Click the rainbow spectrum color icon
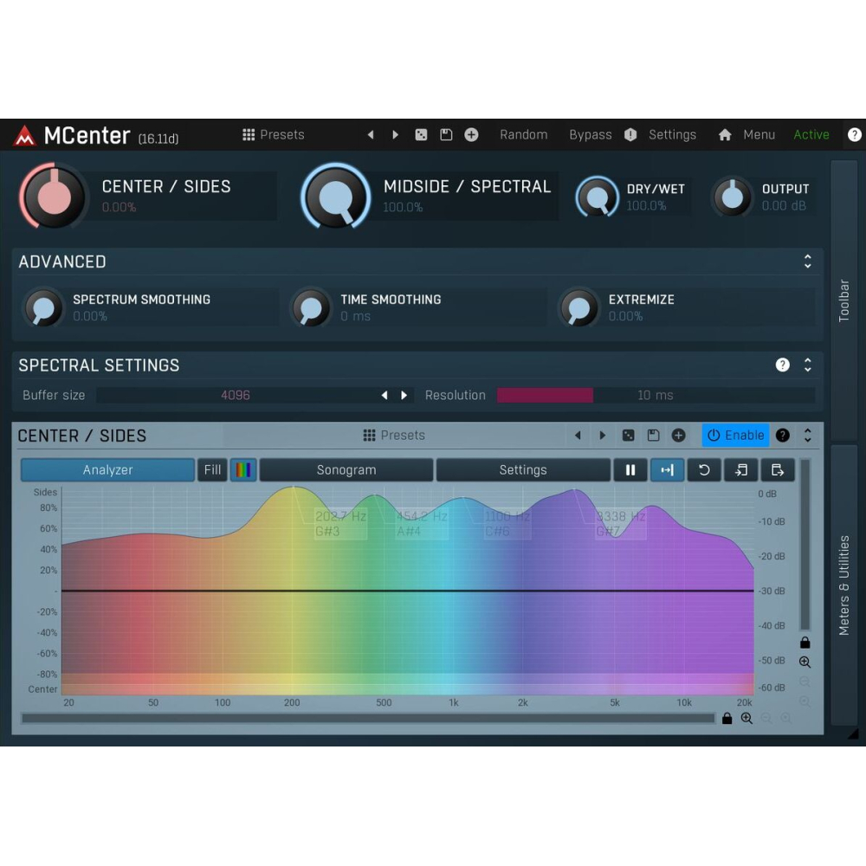 click(x=243, y=470)
